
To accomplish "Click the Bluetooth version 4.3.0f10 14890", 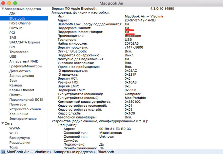I will (x=162, y=8).
